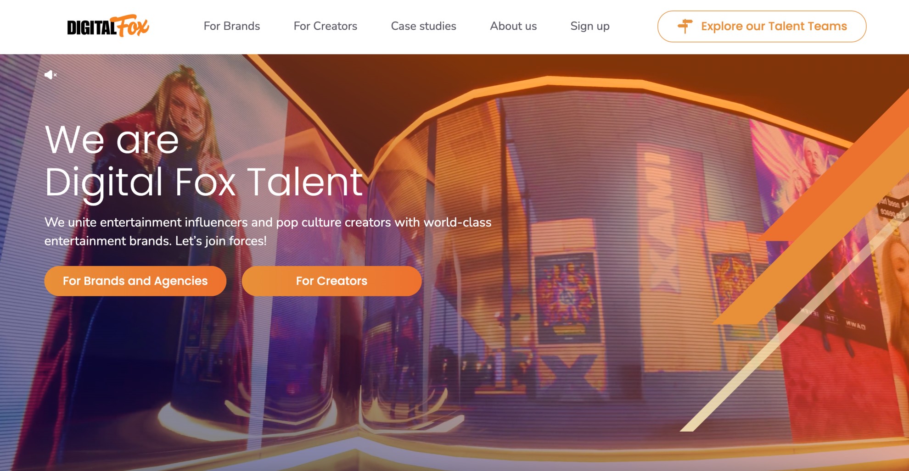
Task: Click the 'We are Digital Fox Talent' heading
Action: 204,161
